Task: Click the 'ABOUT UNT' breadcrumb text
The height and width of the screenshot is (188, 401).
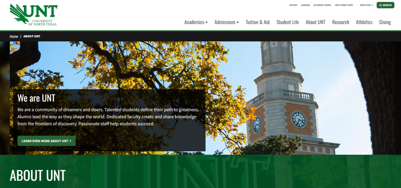Action: [x=32, y=36]
